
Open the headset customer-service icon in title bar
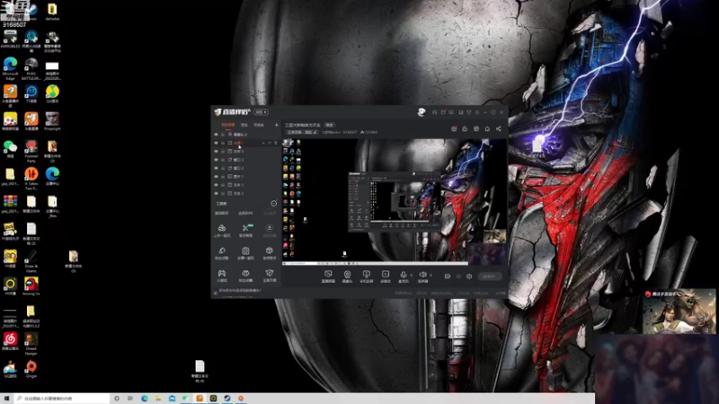click(x=435, y=112)
